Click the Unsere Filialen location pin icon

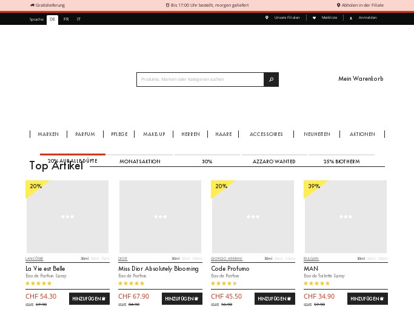(267, 18)
